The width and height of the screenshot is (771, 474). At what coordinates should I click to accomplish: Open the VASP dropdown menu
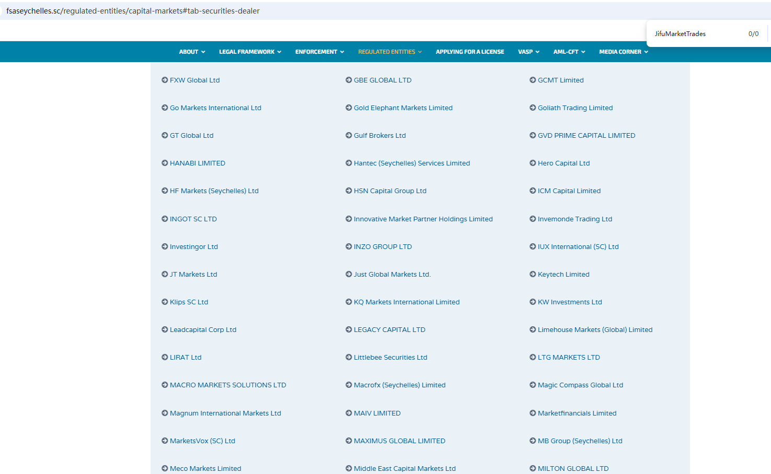pyautogui.click(x=528, y=52)
